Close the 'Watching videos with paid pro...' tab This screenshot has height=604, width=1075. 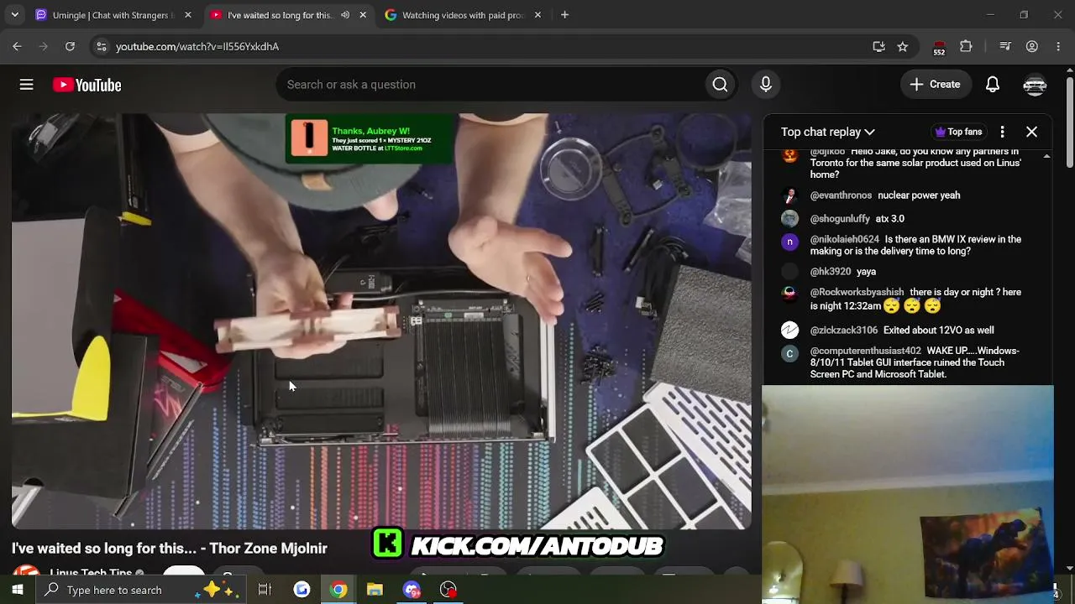pyautogui.click(x=537, y=15)
